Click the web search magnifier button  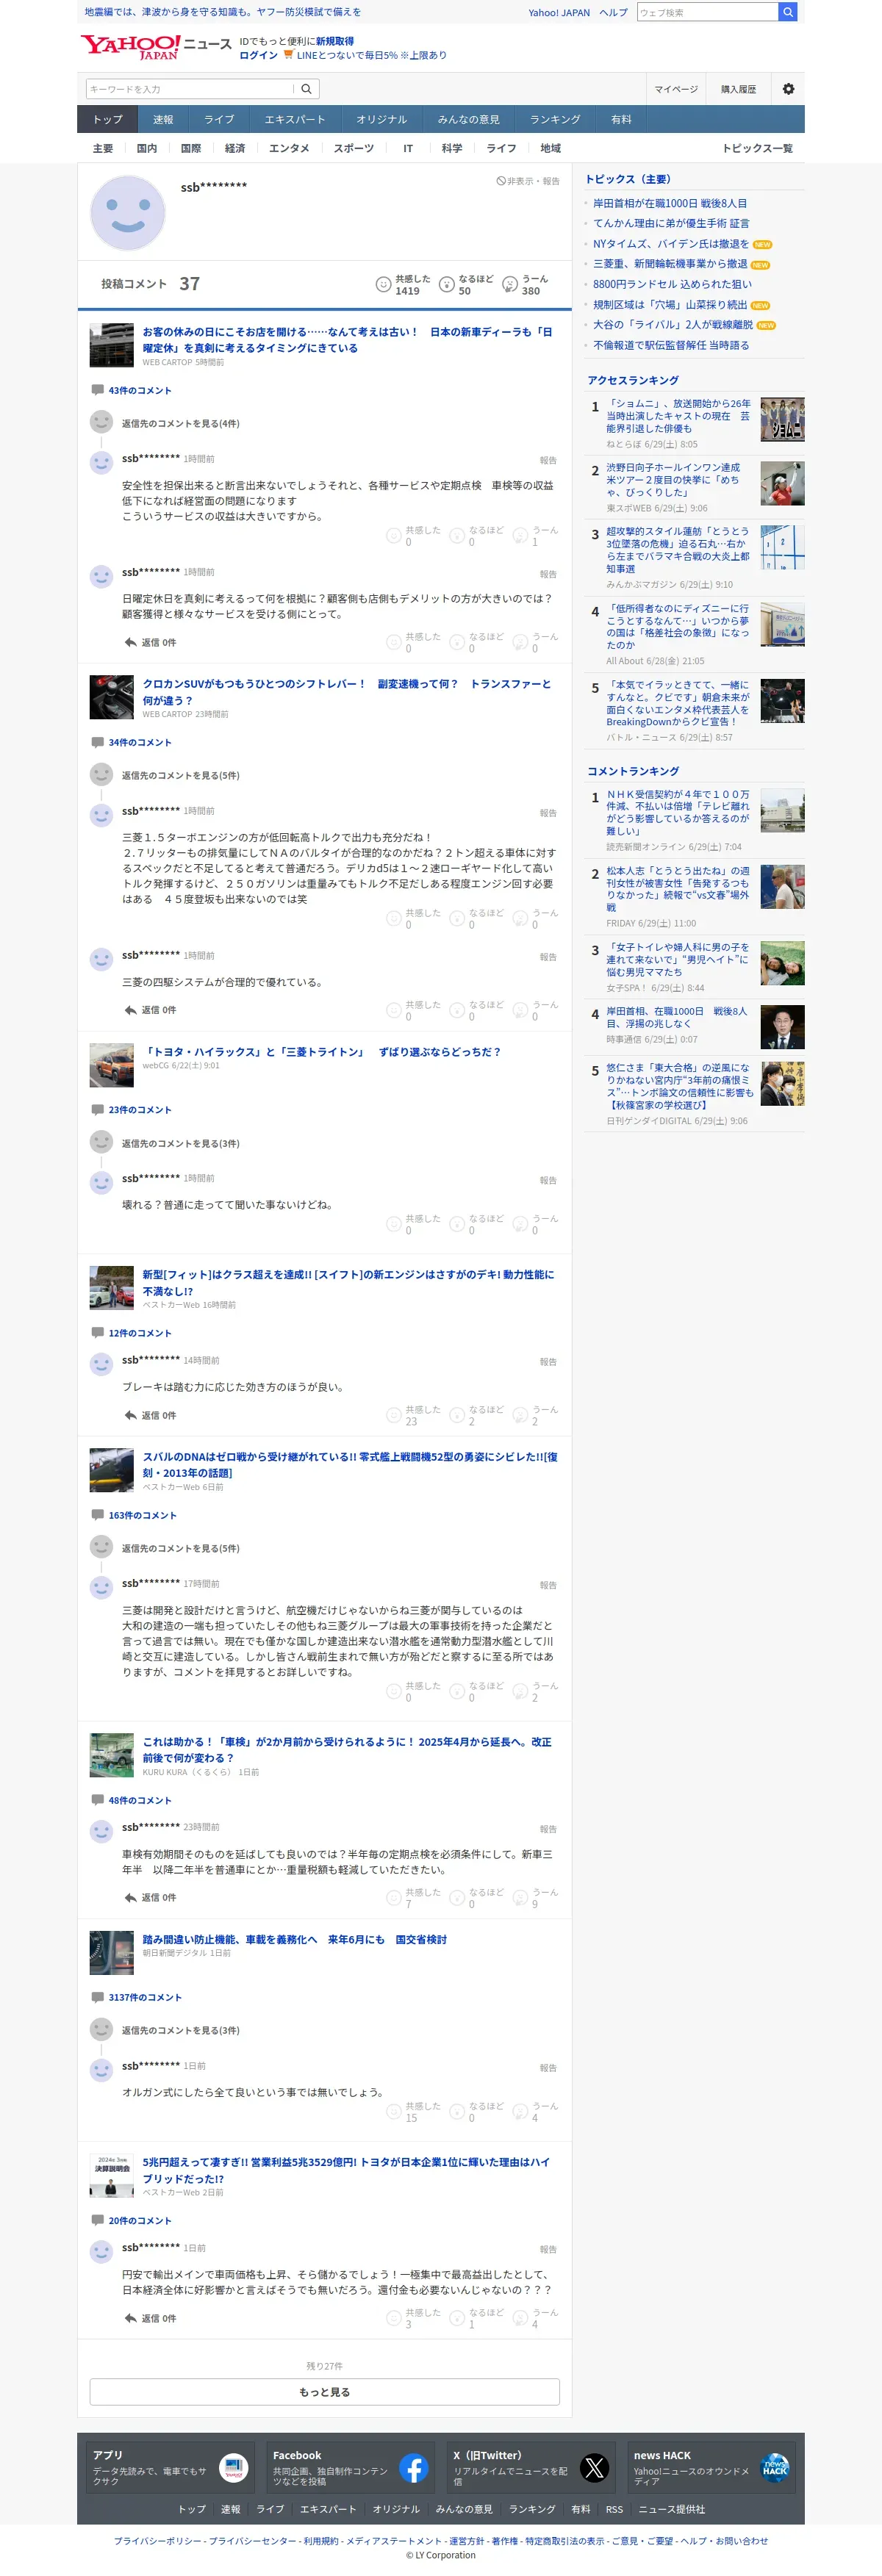click(788, 12)
